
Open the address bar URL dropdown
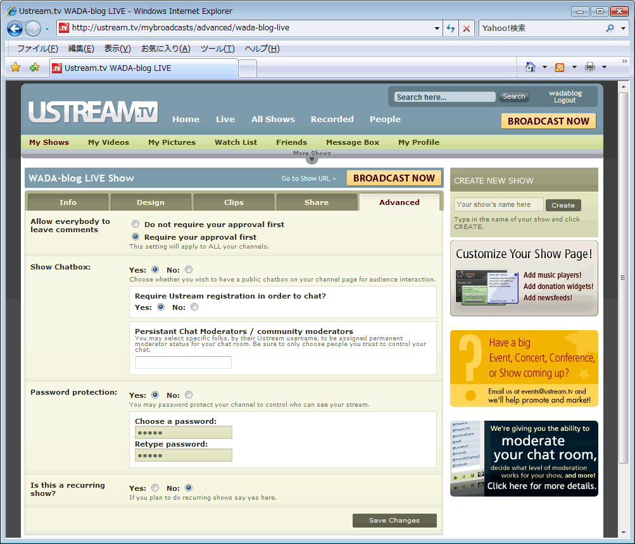[x=437, y=28]
